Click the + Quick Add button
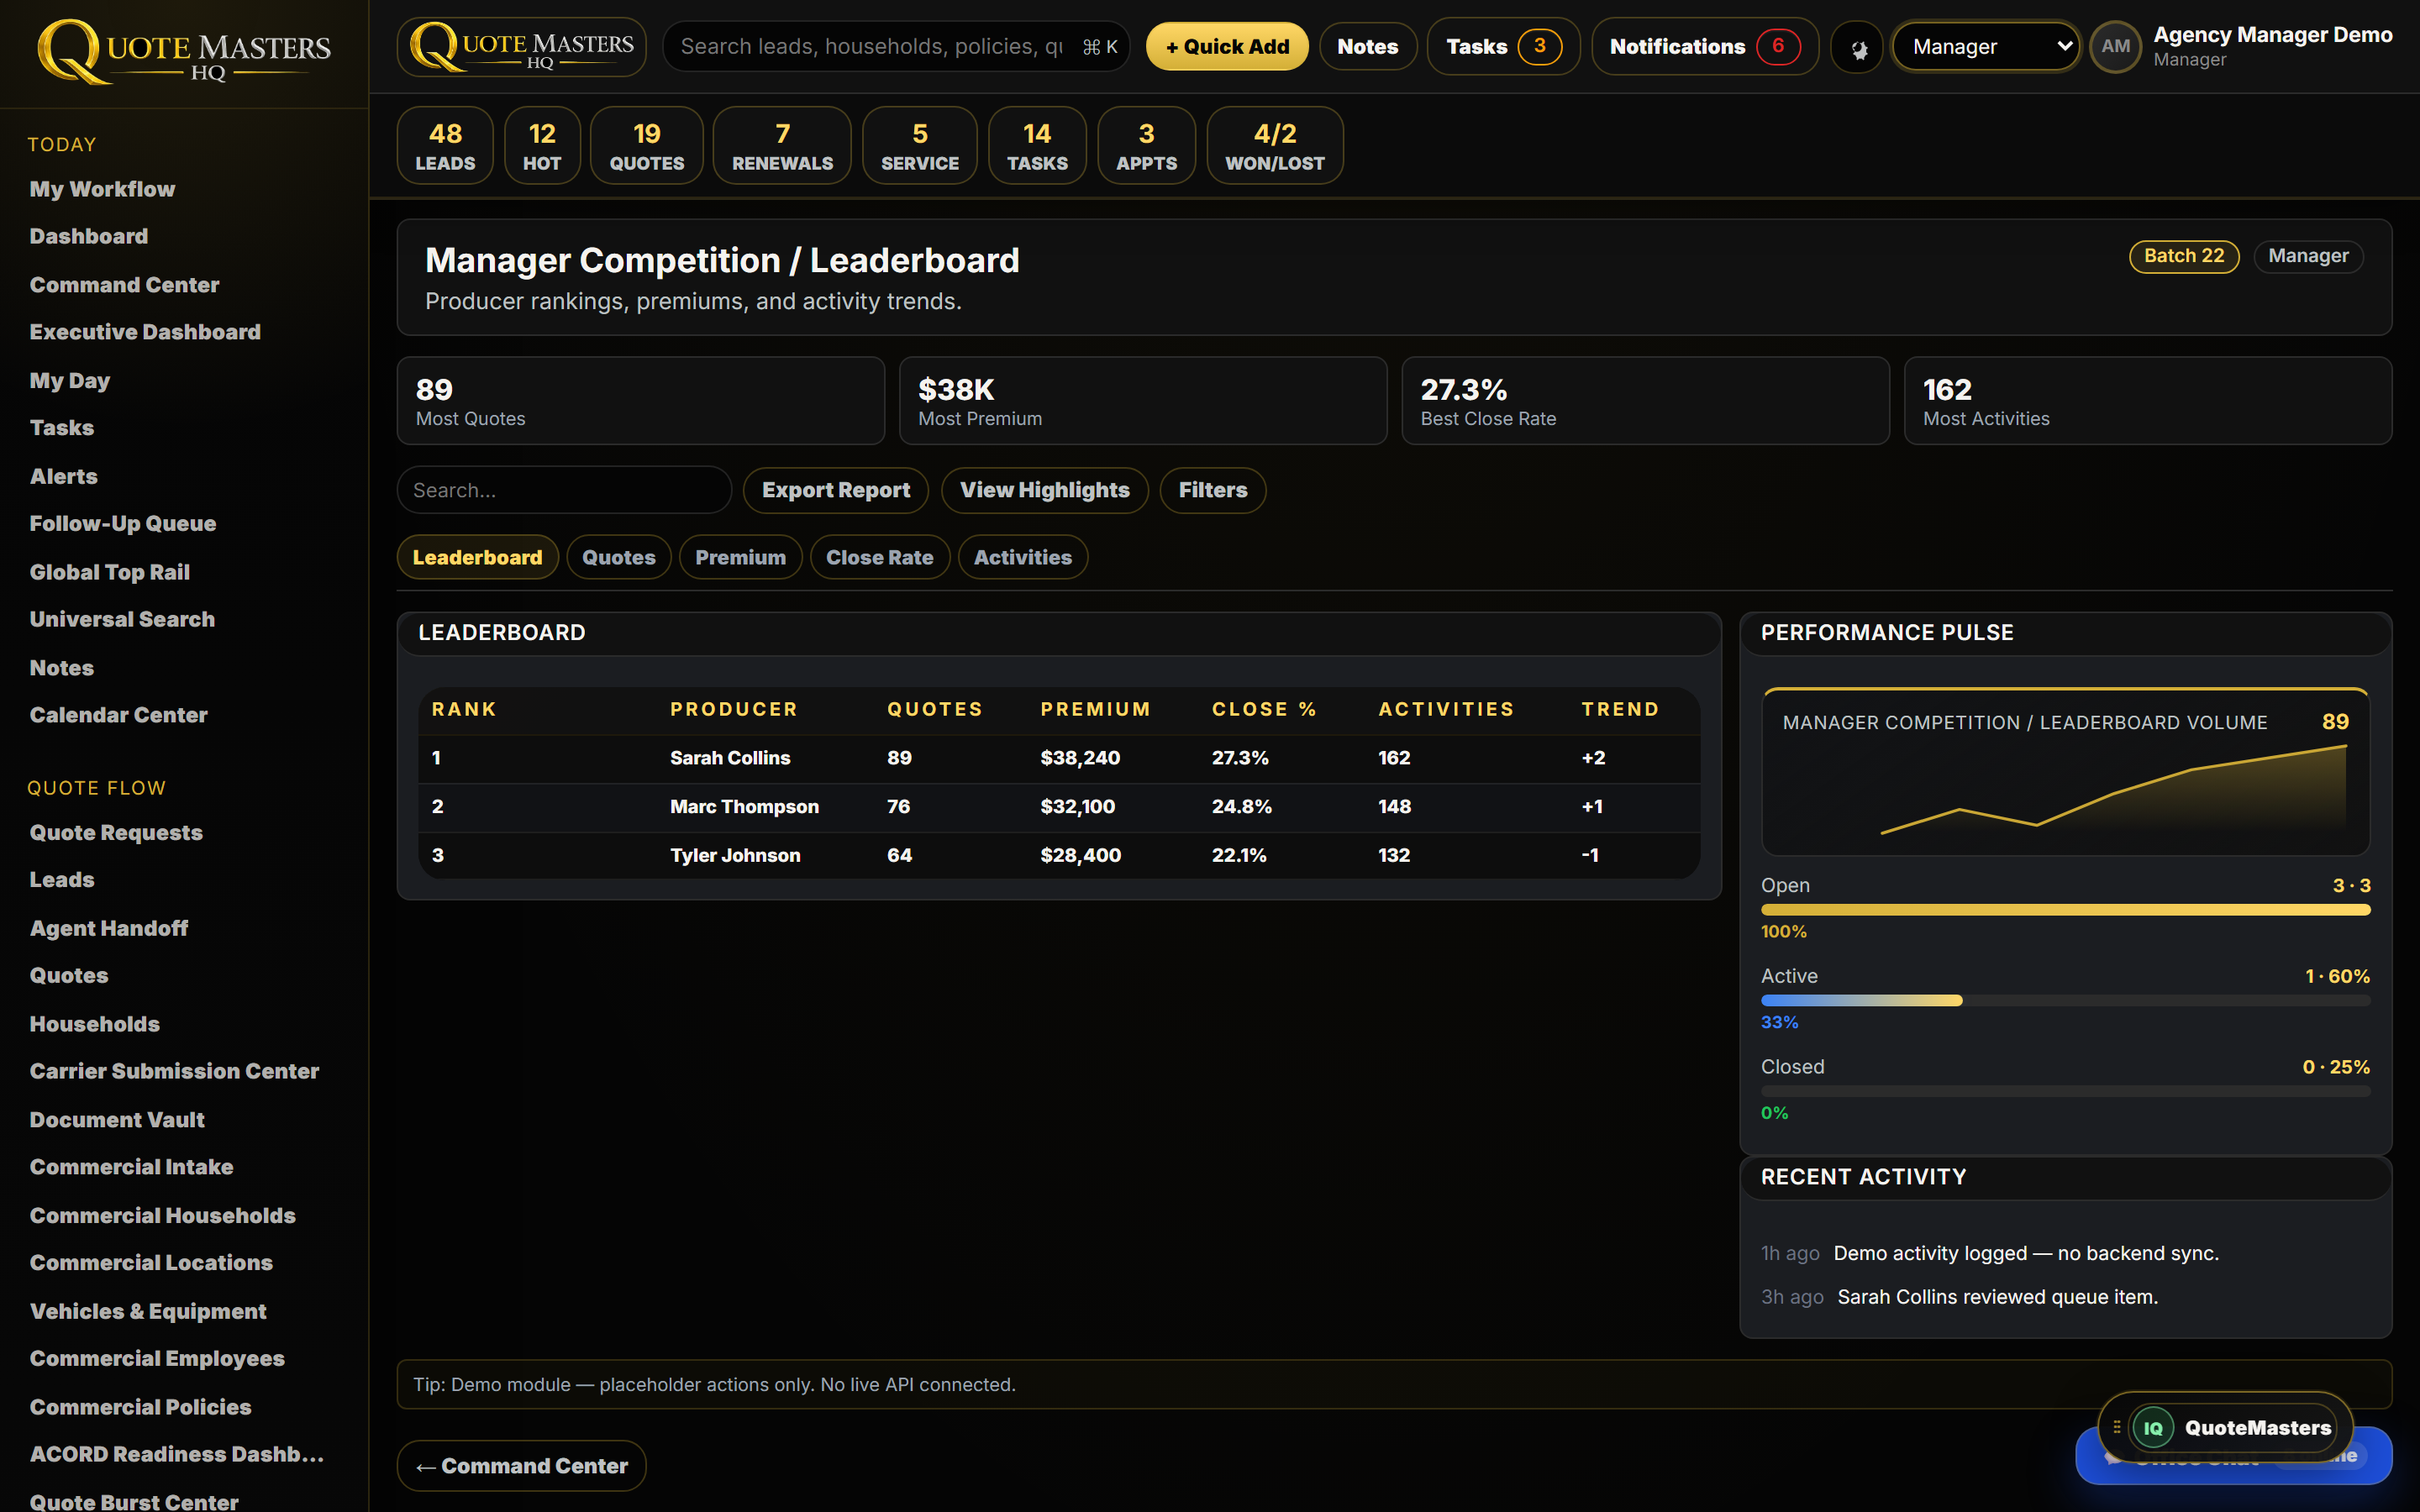2420x1512 pixels. coord(1227,47)
